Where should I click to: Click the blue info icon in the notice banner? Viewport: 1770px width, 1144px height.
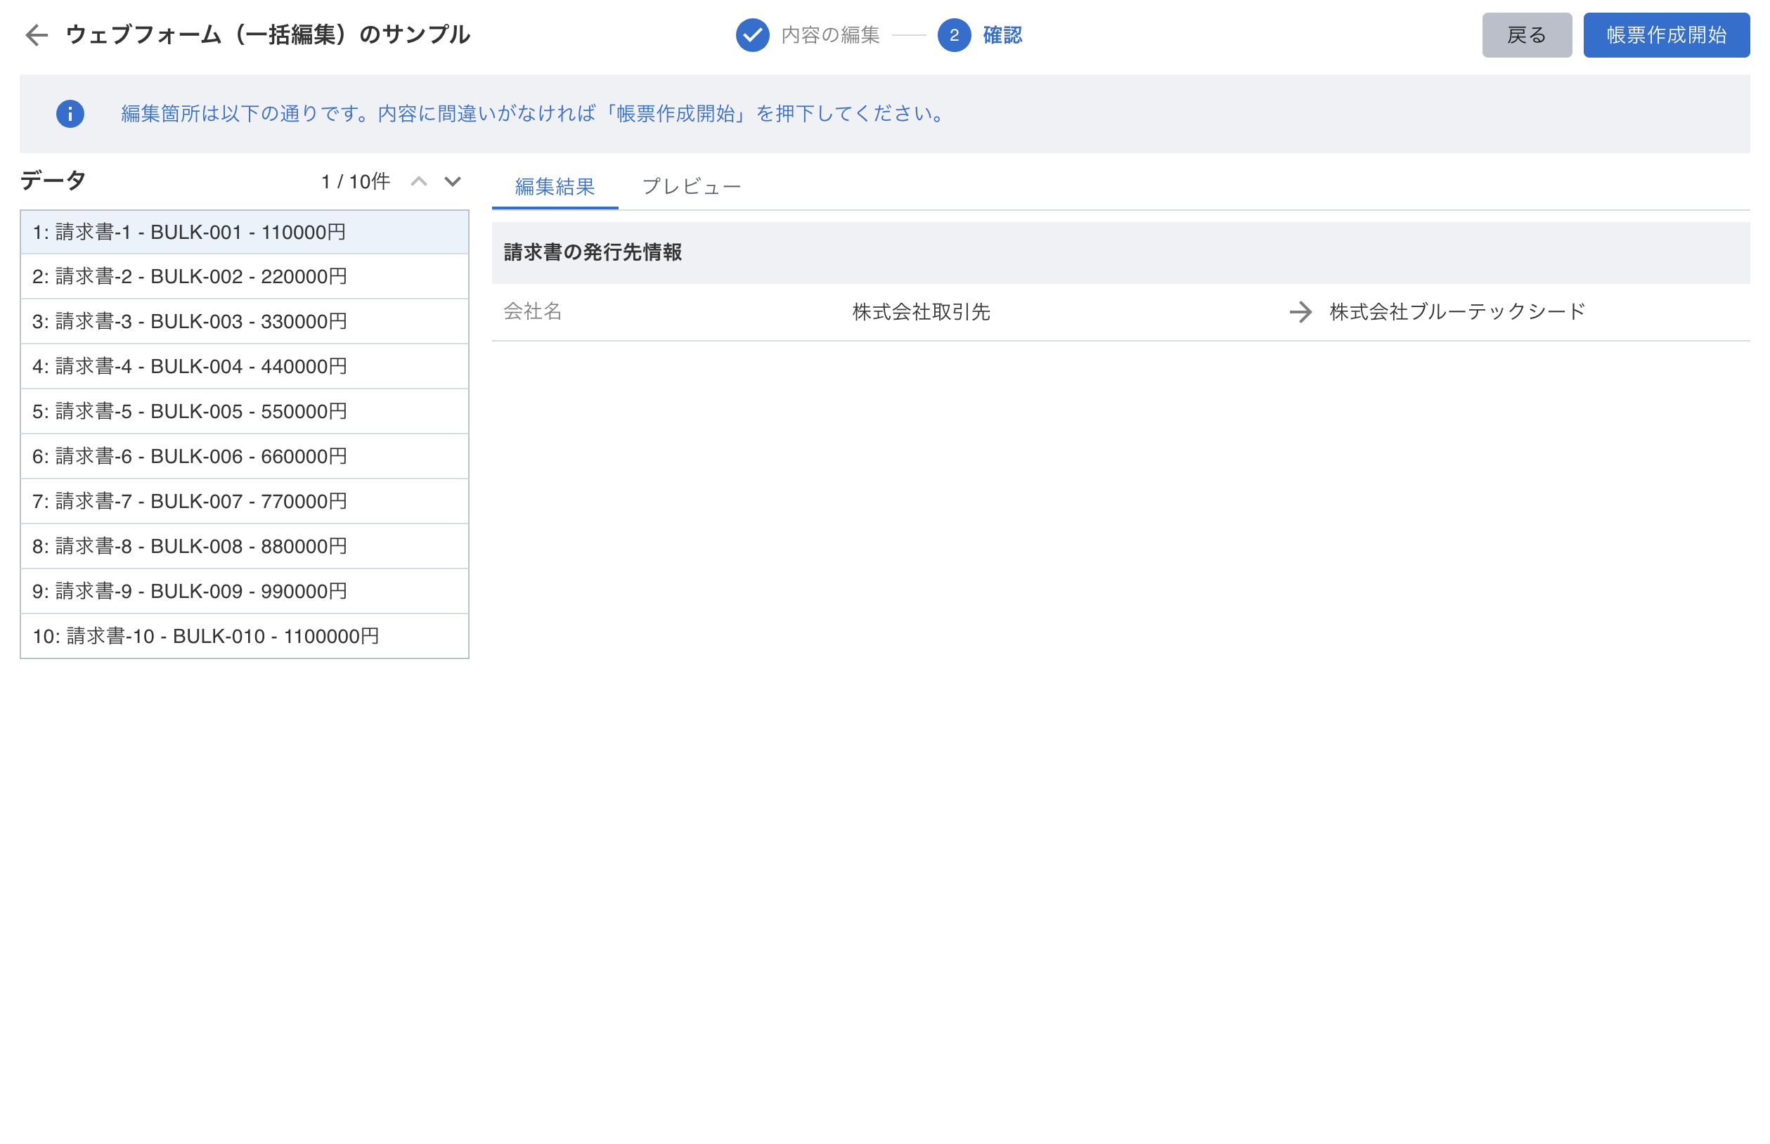(70, 114)
